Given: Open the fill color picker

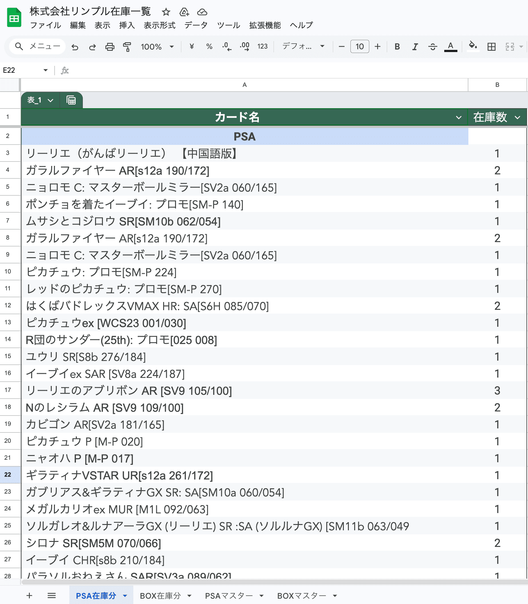Looking at the screenshot, I should click(x=473, y=47).
